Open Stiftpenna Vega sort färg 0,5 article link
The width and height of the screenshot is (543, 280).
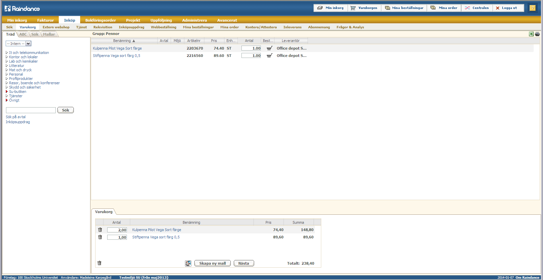[117, 56]
